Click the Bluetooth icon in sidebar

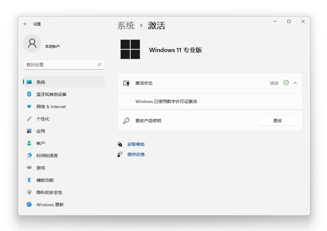coord(29,94)
